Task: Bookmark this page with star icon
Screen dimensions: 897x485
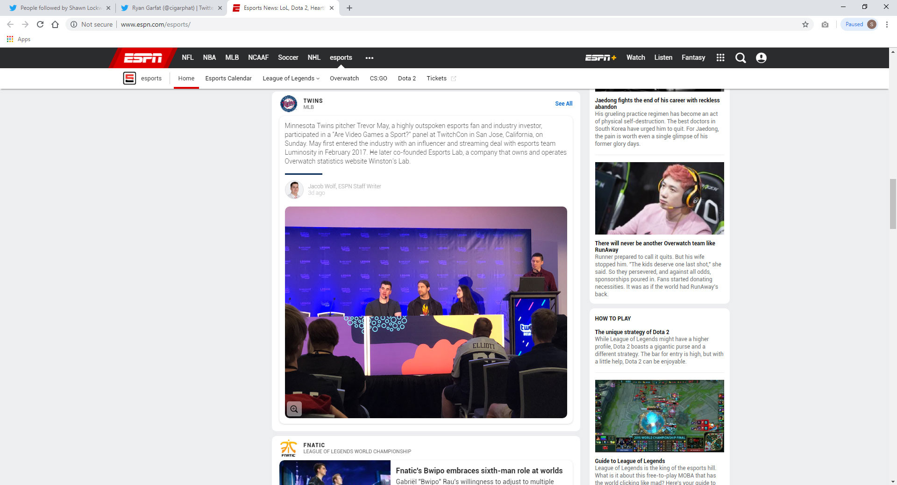Action: click(x=805, y=24)
